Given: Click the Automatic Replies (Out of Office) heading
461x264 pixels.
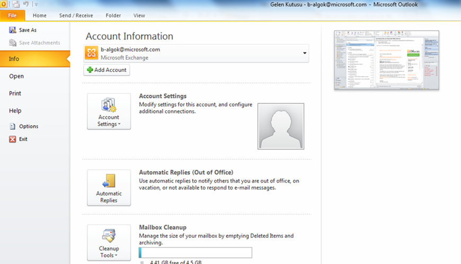Looking at the screenshot, I should [186, 172].
